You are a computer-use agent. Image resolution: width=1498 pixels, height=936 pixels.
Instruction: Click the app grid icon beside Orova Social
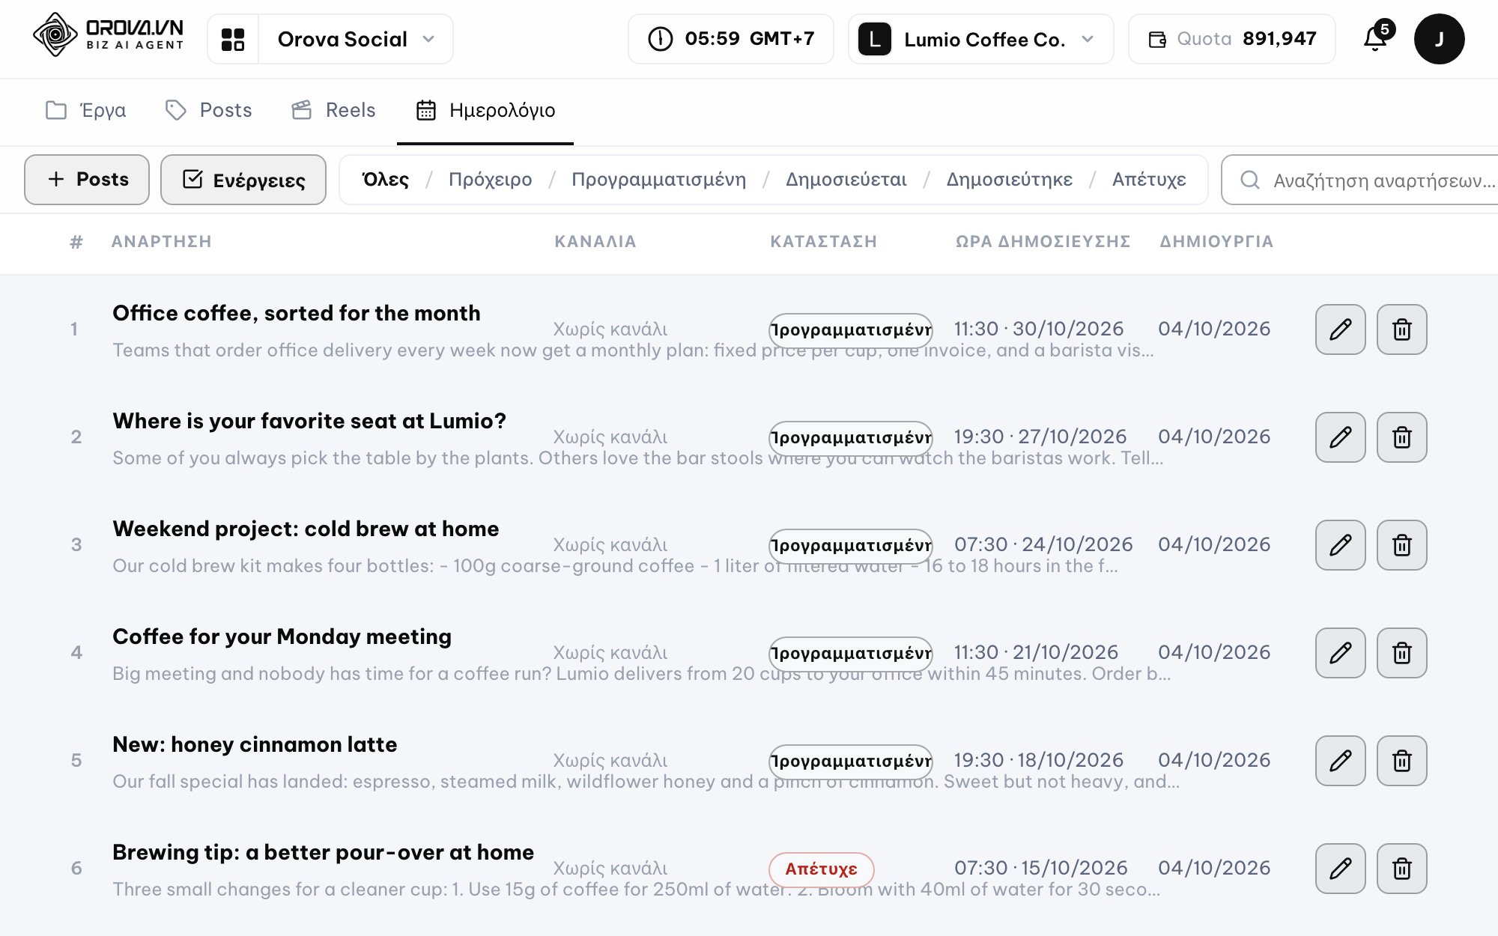pyautogui.click(x=233, y=39)
